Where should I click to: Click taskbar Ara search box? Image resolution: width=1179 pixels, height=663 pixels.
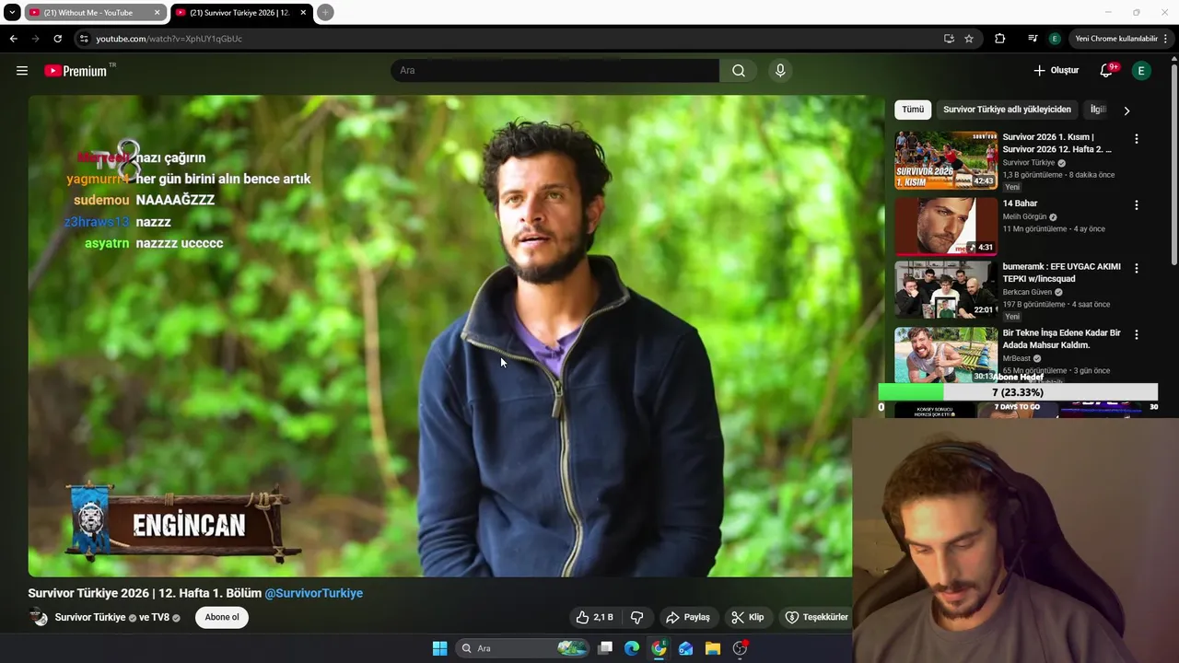tap(522, 648)
